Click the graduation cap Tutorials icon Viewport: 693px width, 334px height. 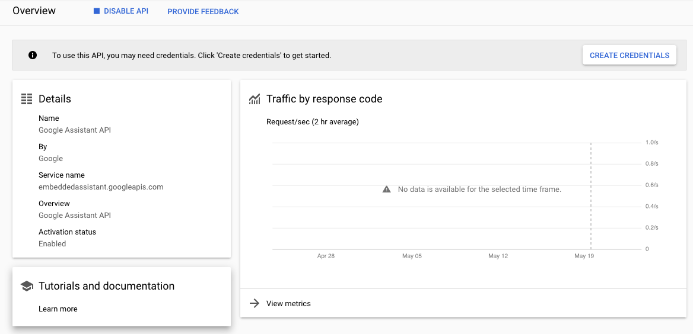27,287
